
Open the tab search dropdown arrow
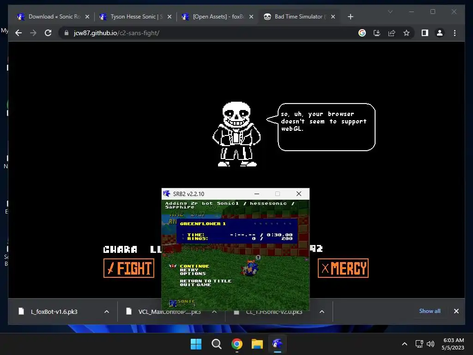(390, 12)
